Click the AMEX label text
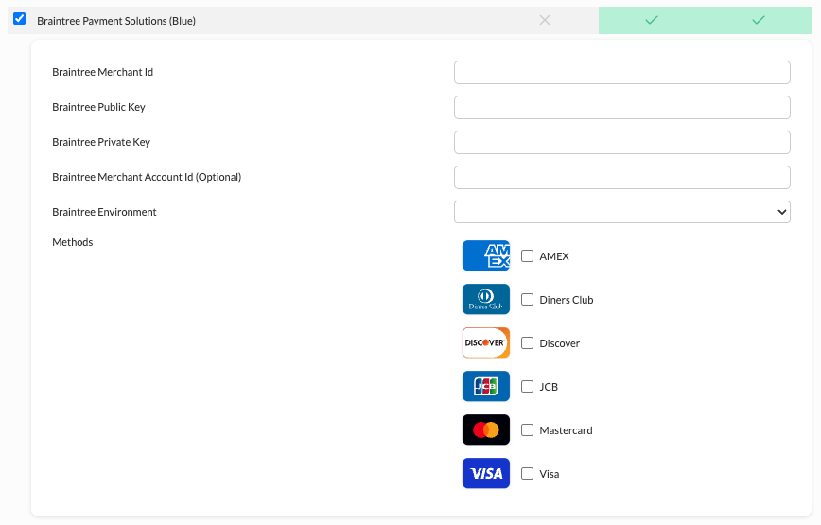 click(554, 256)
